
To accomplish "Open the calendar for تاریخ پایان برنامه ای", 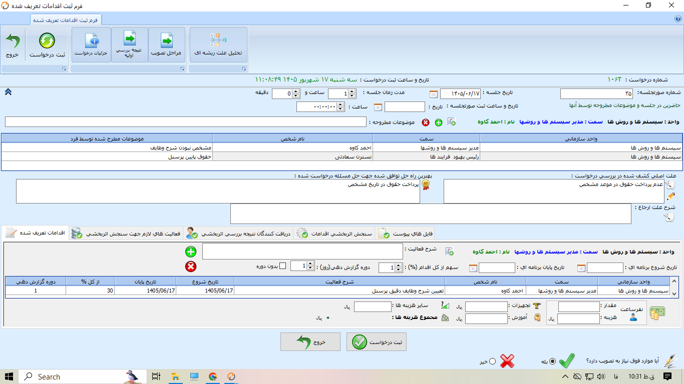I will point(473,268).
